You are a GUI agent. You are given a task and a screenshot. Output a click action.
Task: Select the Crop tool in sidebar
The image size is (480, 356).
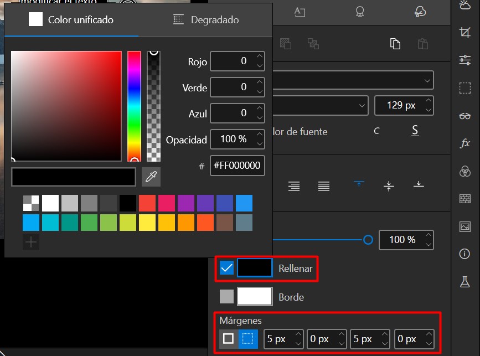pyautogui.click(x=464, y=32)
